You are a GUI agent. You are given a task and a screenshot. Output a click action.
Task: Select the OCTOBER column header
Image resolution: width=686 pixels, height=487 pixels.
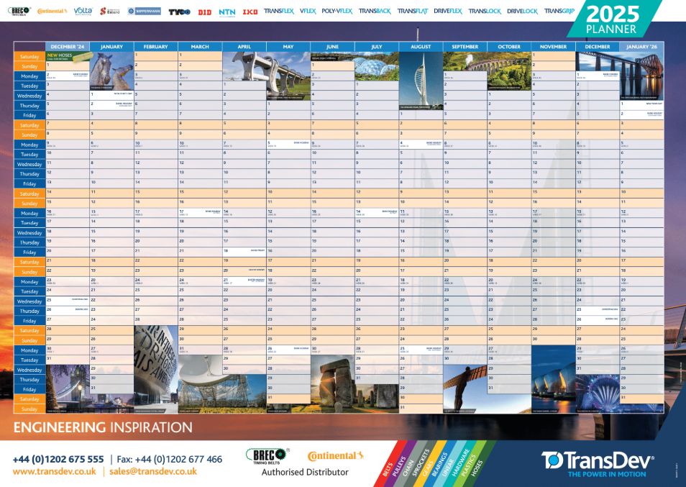click(x=509, y=46)
